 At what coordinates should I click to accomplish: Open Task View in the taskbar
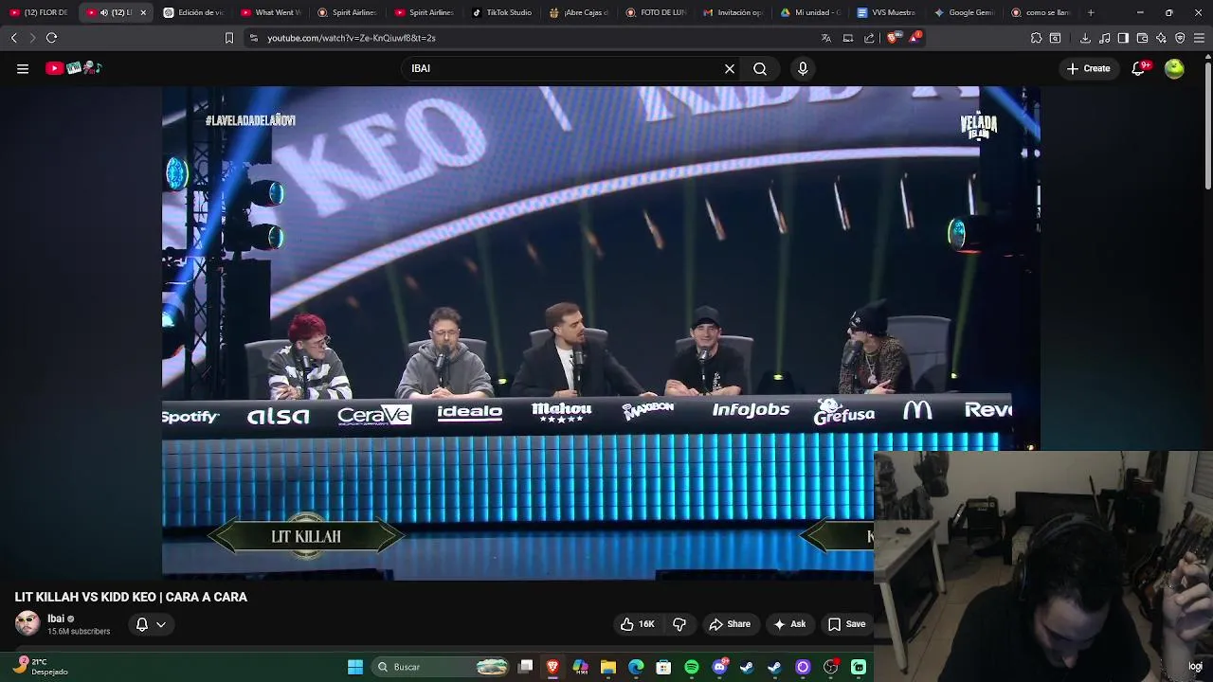point(526,667)
